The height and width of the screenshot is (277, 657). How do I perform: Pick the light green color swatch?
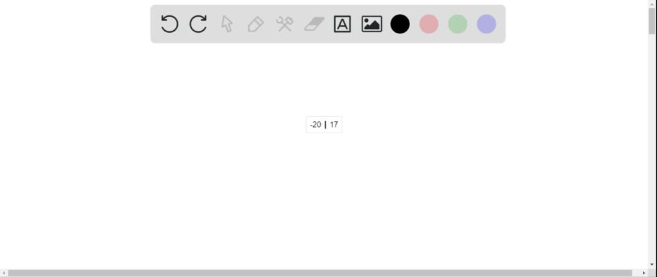click(x=457, y=24)
